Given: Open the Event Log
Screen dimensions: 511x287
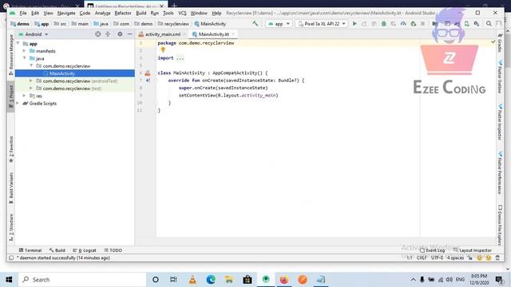Looking at the screenshot, I should coord(432,250).
